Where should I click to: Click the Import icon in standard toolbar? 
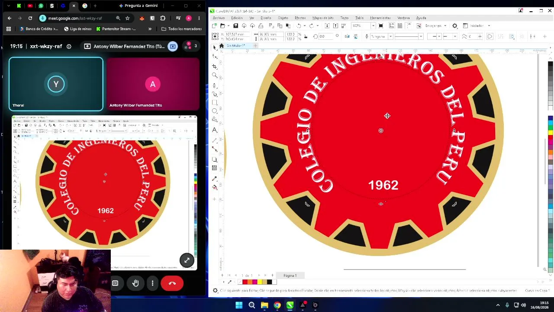[327, 26]
